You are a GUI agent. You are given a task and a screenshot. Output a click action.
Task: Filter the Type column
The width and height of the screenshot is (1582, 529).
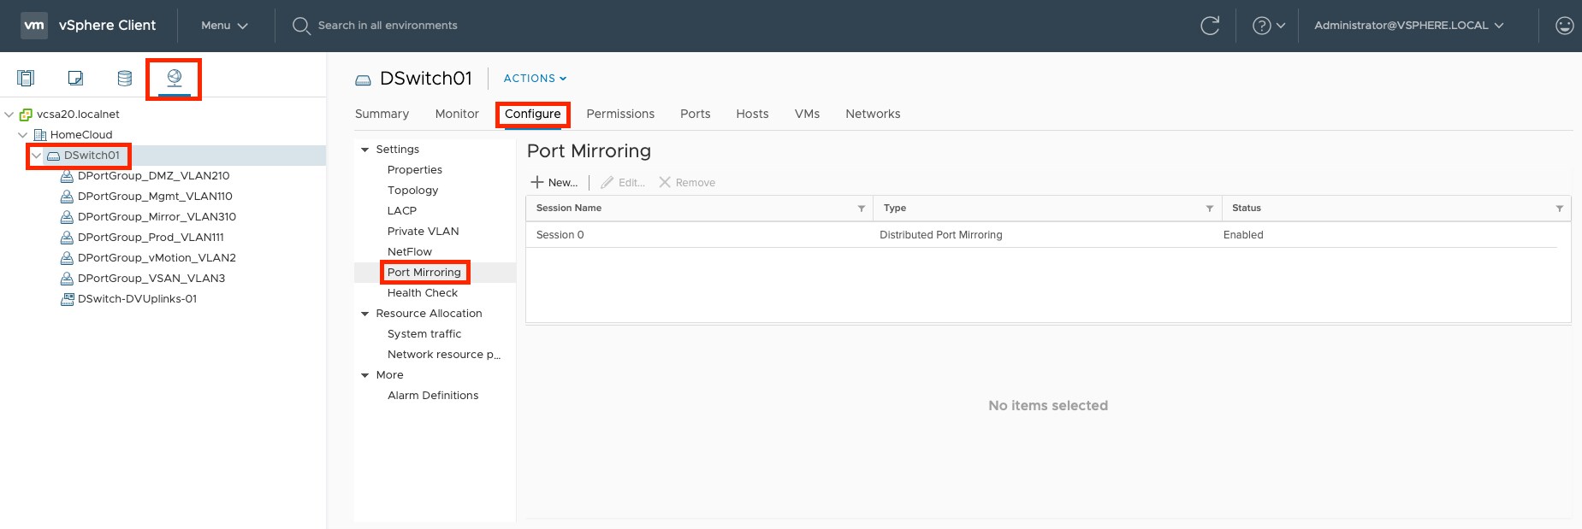(x=1209, y=209)
